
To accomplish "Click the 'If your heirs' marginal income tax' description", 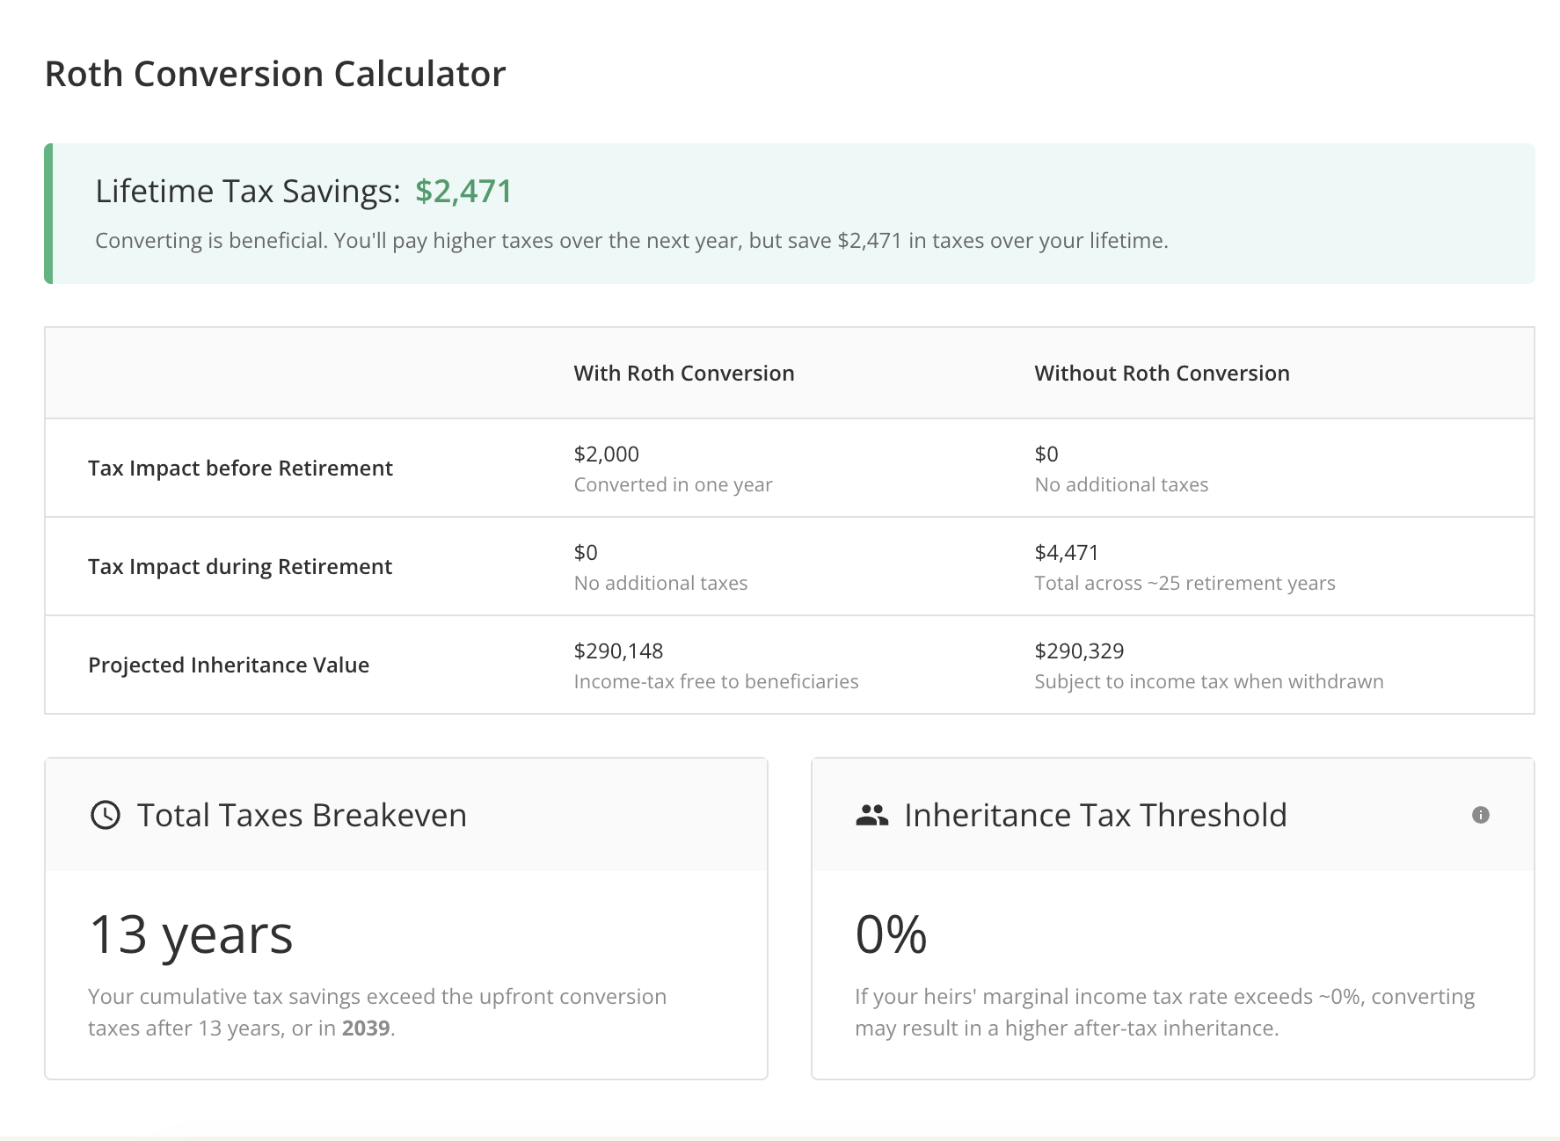I will [x=1165, y=1012].
